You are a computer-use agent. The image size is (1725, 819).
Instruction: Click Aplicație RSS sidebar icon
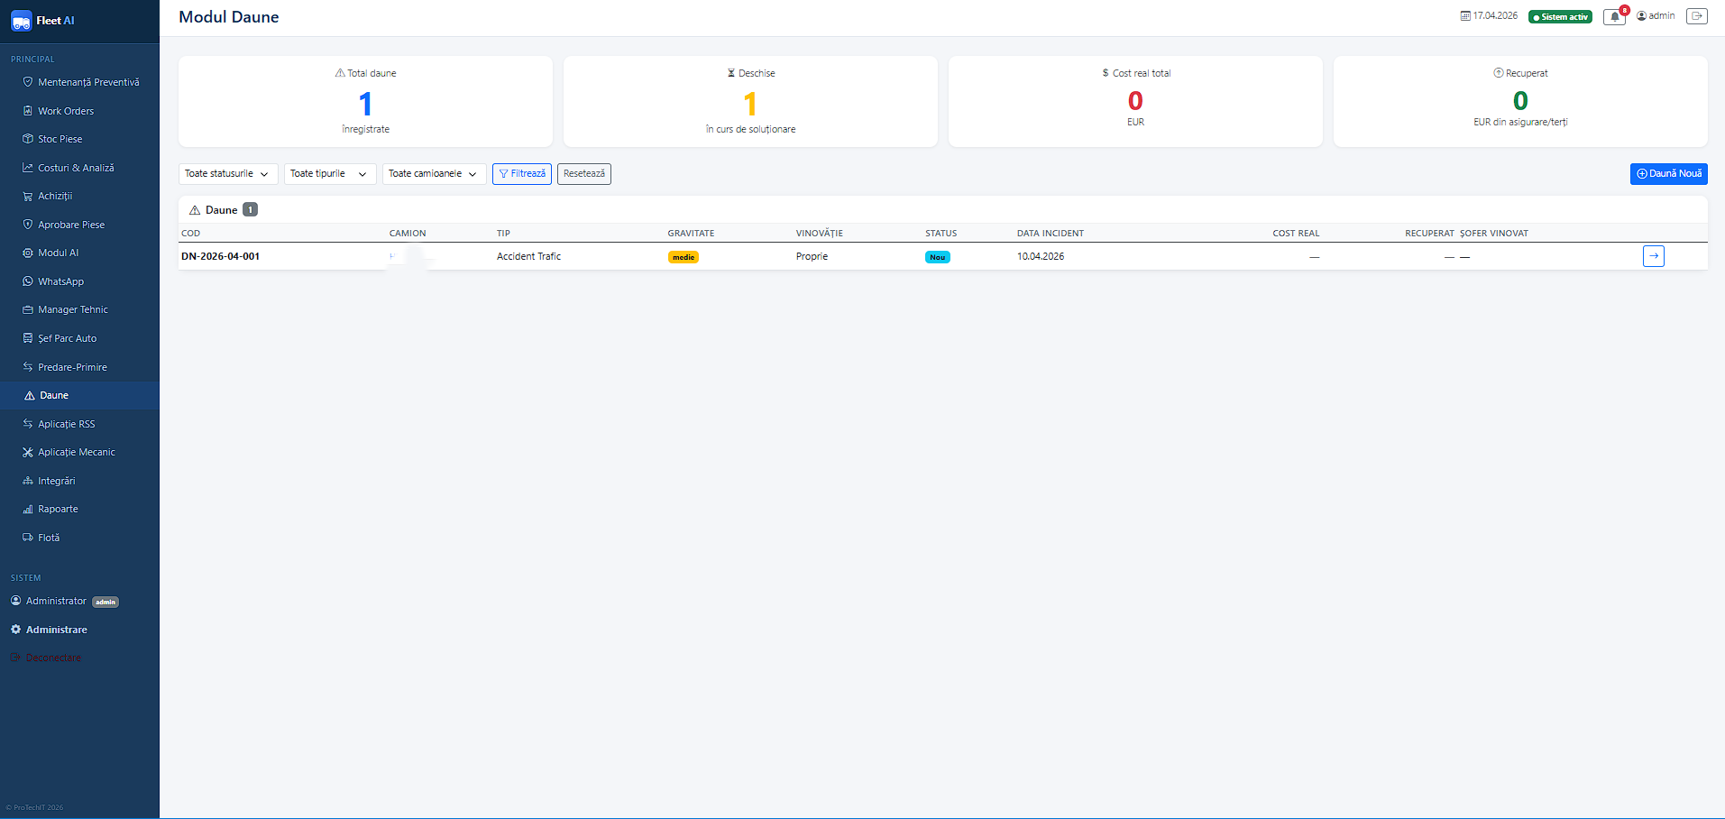28,424
